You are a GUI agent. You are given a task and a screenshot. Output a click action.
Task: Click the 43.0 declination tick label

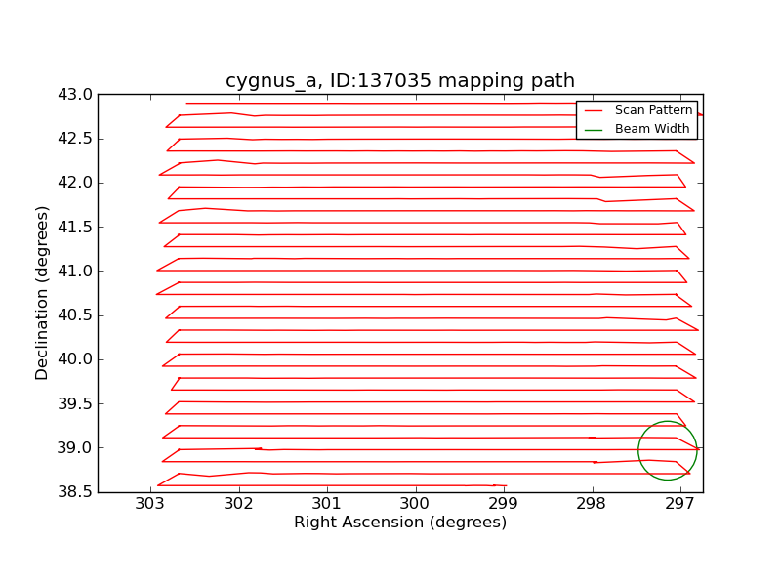[x=75, y=94]
